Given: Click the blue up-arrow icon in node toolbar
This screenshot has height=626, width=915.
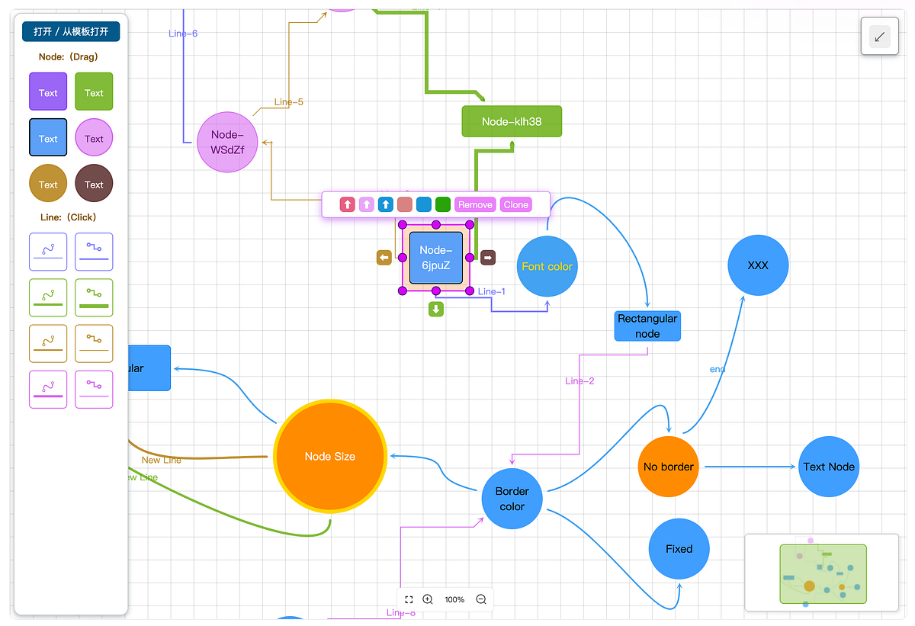Looking at the screenshot, I should pyautogui.click(x=386, y=204).
